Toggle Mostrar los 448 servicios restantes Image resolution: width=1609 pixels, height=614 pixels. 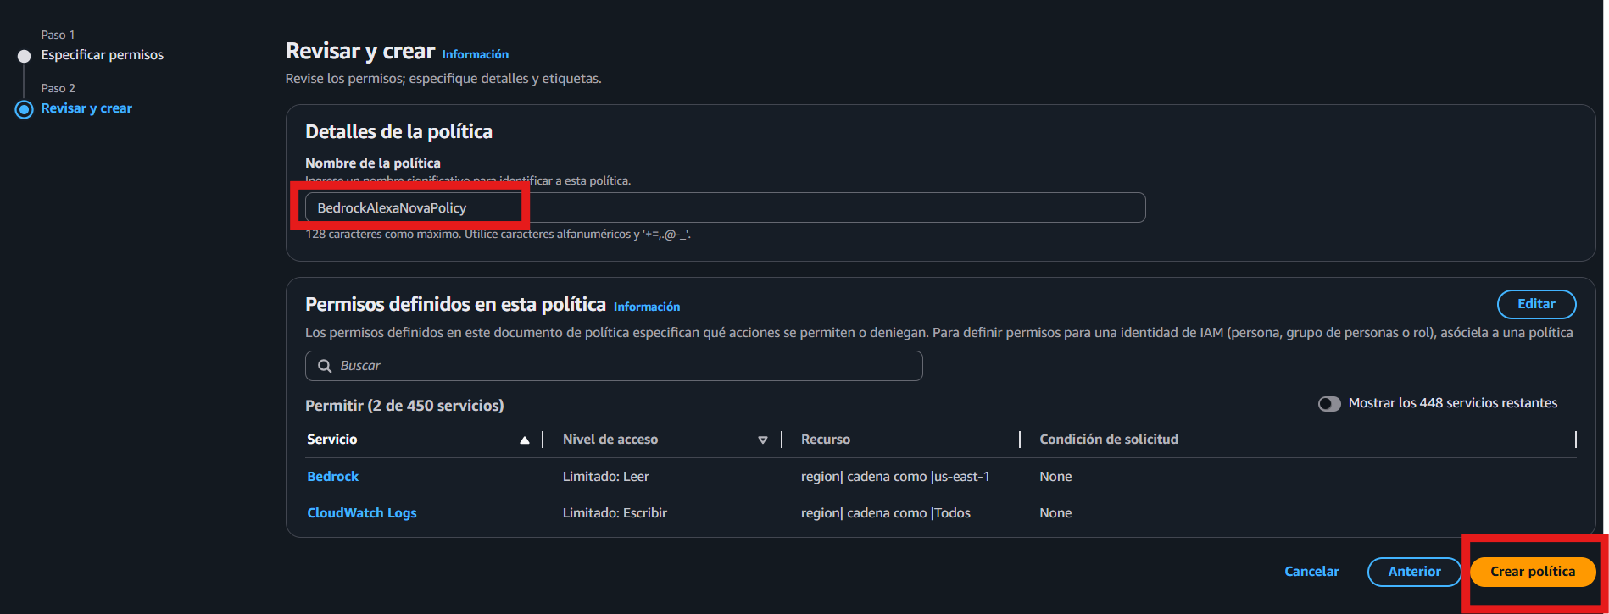(x=1328, y=404)
